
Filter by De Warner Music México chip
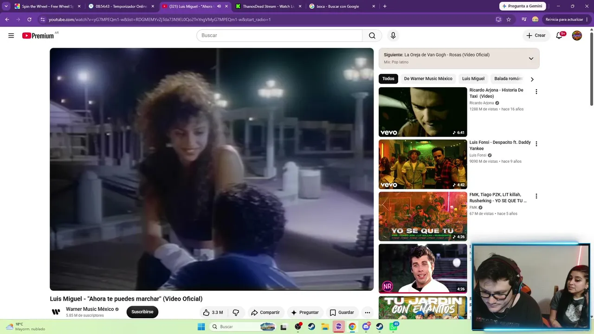click(x=428, y=79)
